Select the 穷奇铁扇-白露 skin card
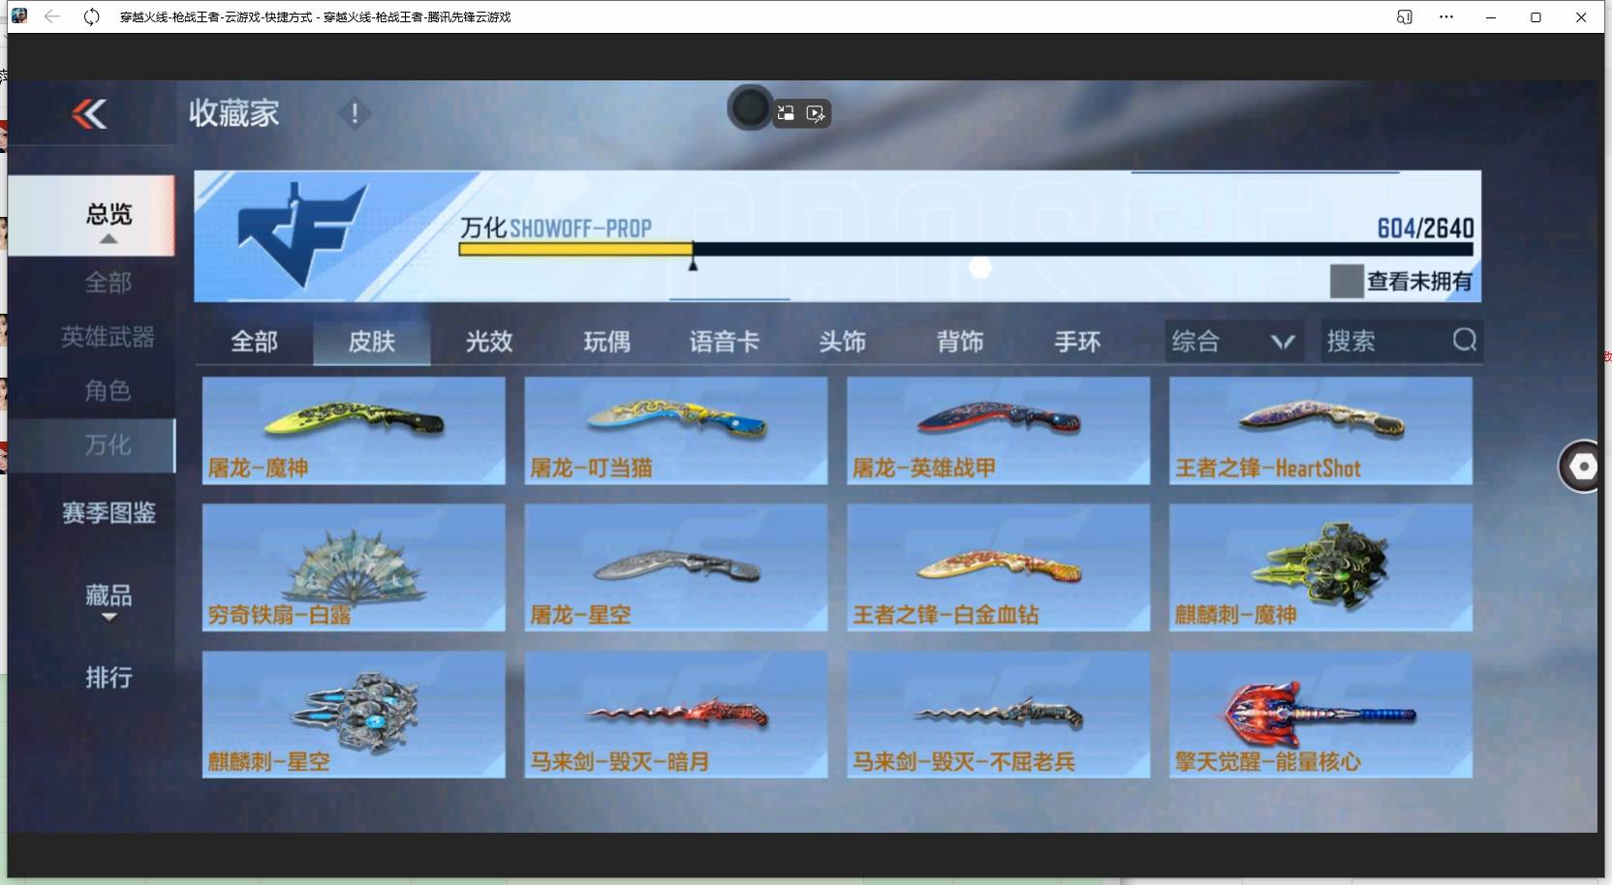Screen dimensions: 1612x885 [x=354, y=567]
